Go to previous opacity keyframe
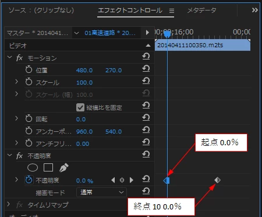 pyautogui.click(x=113, y=180)
